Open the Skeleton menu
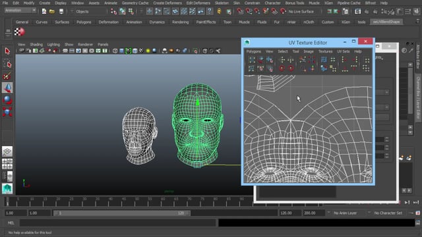Viewport: 422px width, 237px height. (222, 3)
